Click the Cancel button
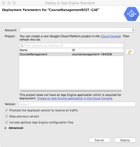The image size is (140, 147). coord(99,140)
